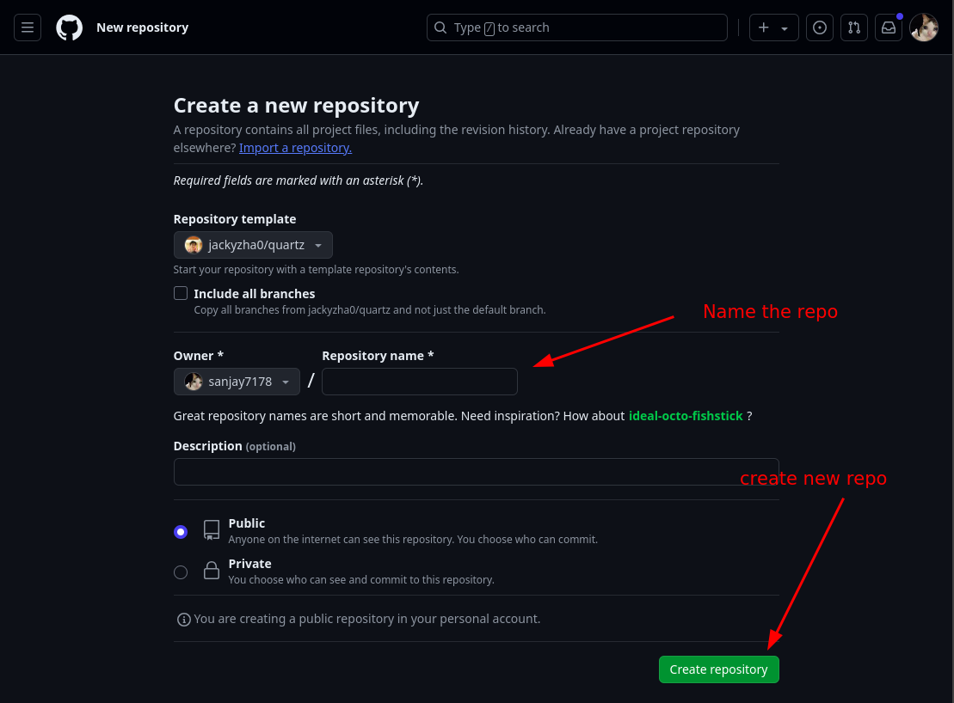Open the hamburger navigation menu
This screenshot has width=954, height=703.
[x=28, y=28]
